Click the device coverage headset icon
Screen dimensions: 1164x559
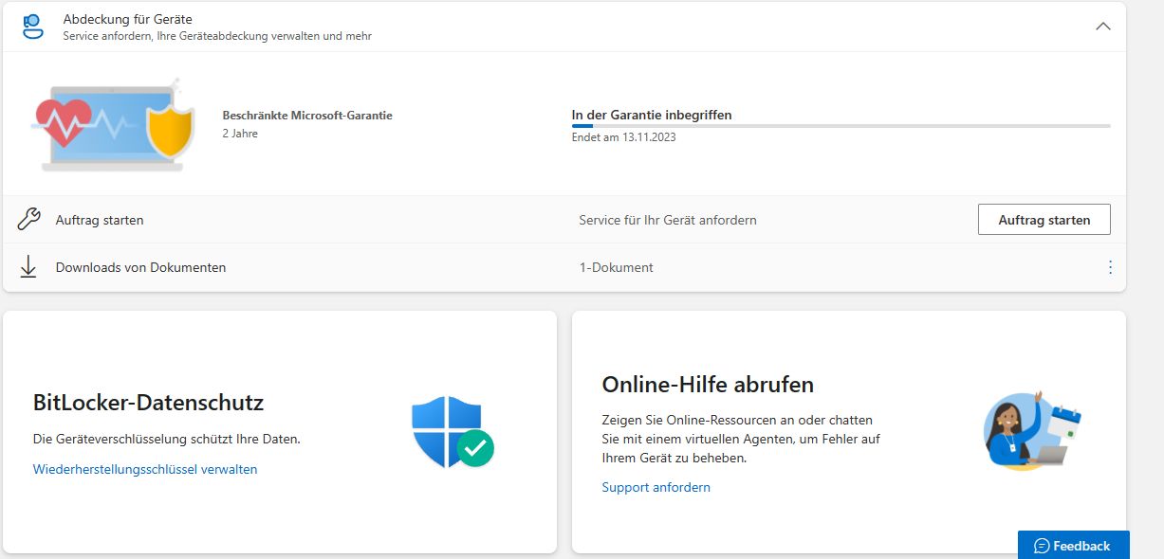click(x=33, y=27)
